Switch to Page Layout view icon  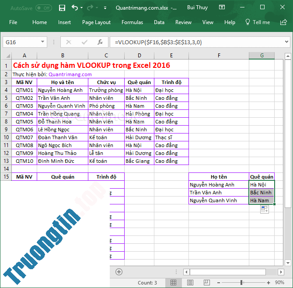click(190, 283)
